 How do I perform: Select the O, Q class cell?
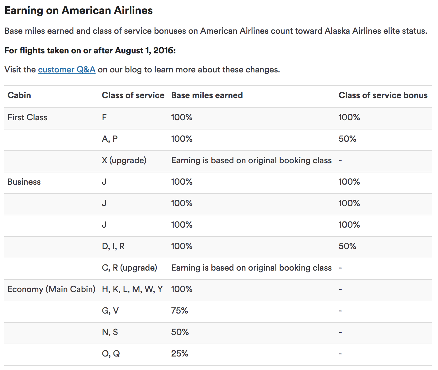tap(111, 354)
